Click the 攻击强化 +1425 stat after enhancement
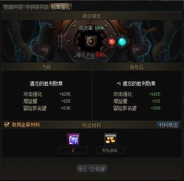Viewport: 184px width, 181px height. 137,94
